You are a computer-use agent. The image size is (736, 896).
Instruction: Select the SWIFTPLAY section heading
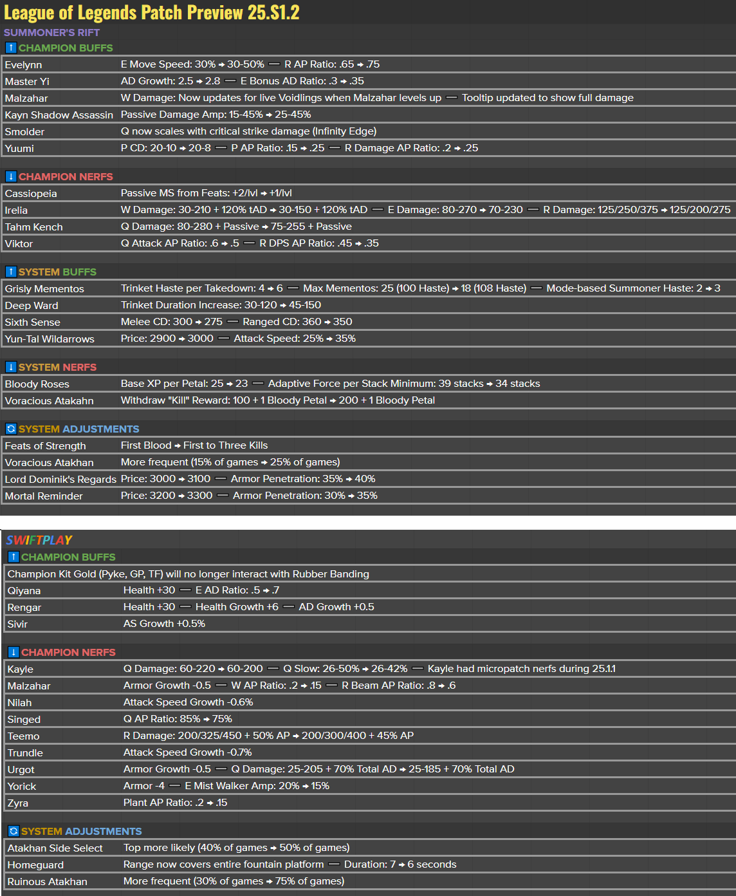coord(39,540)
